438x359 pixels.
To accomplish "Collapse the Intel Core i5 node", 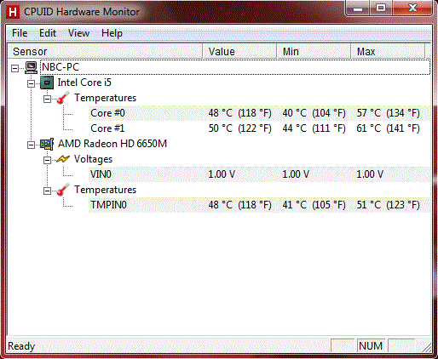I will pyautogui.click(x=31, y=83).
